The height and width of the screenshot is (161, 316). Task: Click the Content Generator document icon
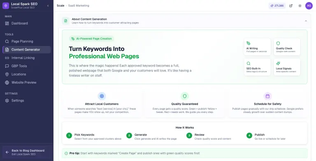click(7, 50)
